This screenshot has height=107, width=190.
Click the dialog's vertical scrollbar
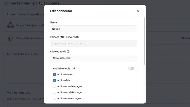click(144, 41)
